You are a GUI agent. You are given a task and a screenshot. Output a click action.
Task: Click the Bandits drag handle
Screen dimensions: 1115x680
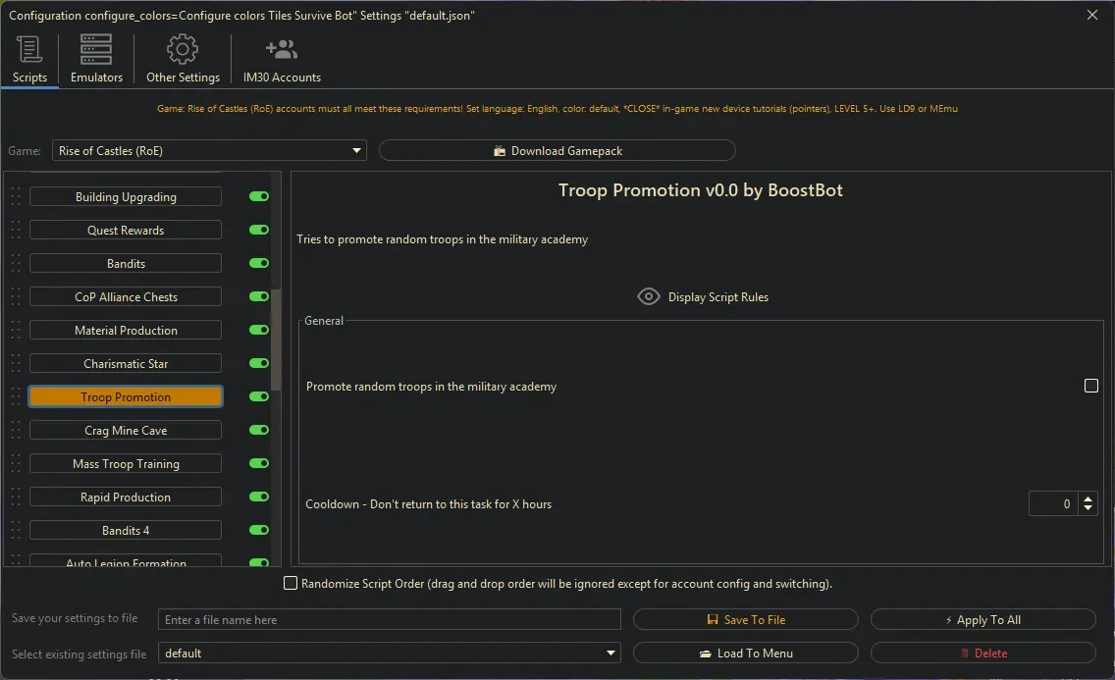16,264
